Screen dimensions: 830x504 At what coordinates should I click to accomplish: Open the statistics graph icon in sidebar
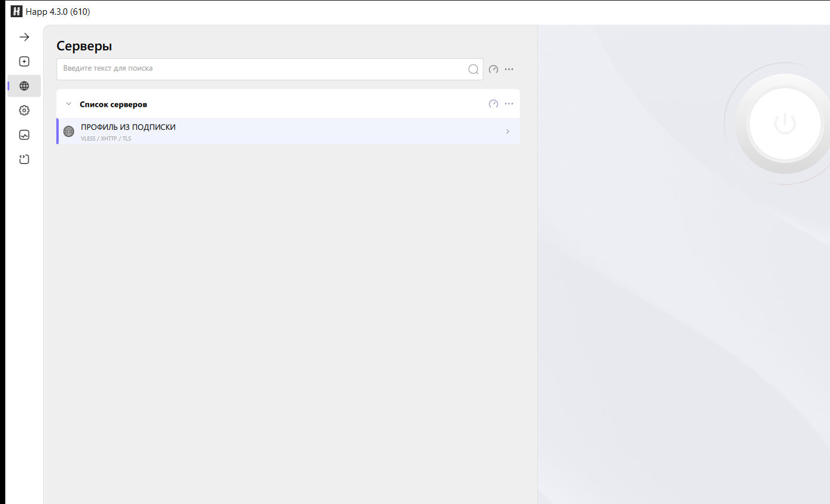[x=24, y=135]
